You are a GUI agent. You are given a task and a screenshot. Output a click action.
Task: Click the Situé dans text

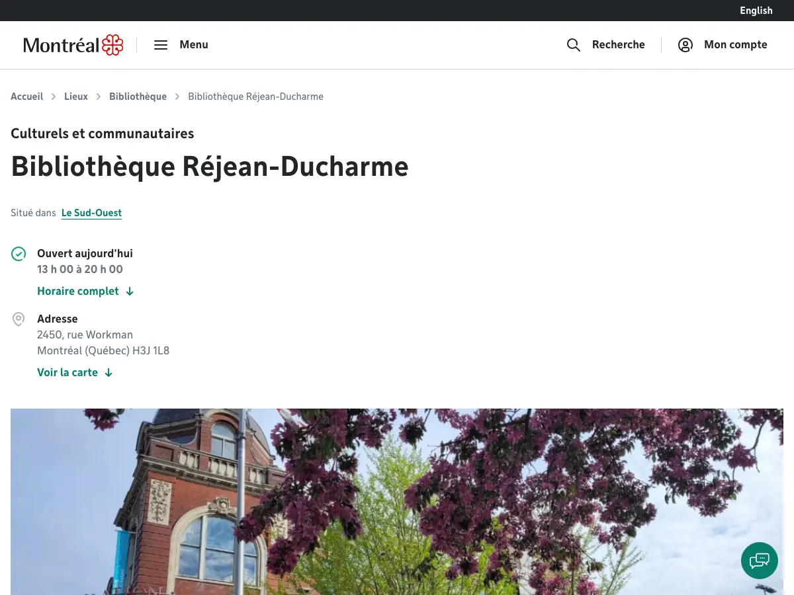click(x=33, y=213)
